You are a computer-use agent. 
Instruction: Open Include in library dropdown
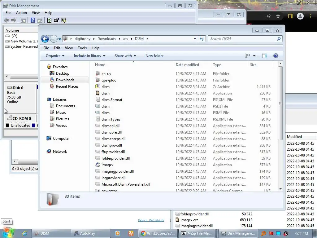tap(89, 56)
